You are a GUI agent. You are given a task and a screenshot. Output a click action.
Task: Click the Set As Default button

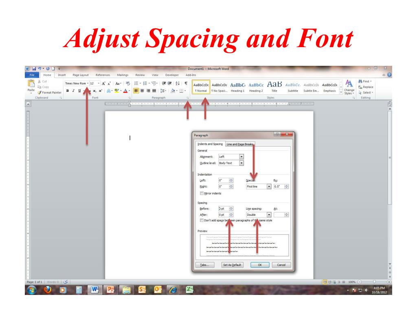point(232,265)
